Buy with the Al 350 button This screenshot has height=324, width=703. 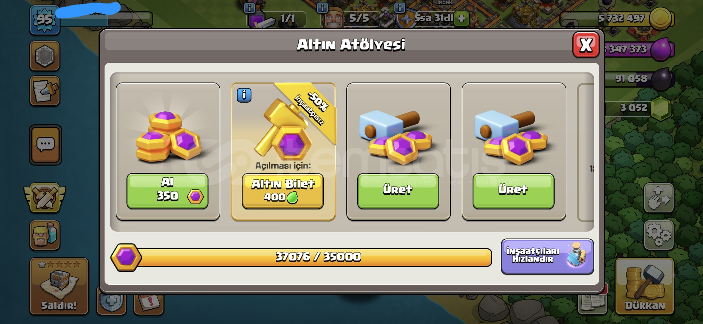coord(167,191)
